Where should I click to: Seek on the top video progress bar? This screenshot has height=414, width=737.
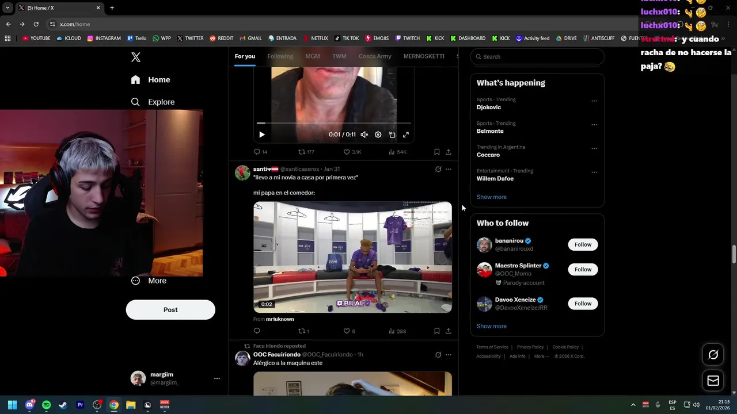[x=334, y=123]
